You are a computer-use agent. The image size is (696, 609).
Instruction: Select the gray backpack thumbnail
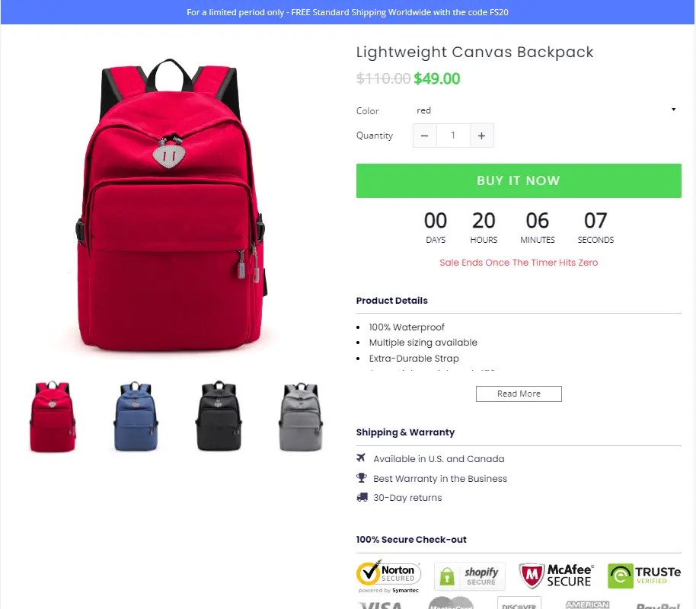click(x=301, y=417)
